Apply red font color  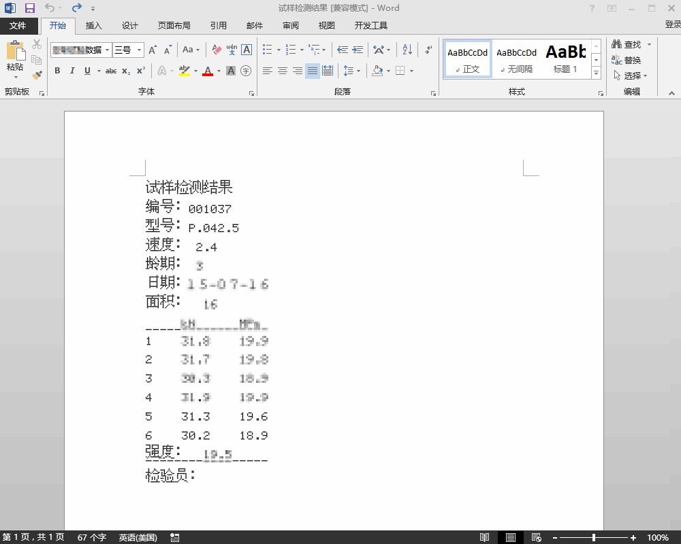pos(208,71)
